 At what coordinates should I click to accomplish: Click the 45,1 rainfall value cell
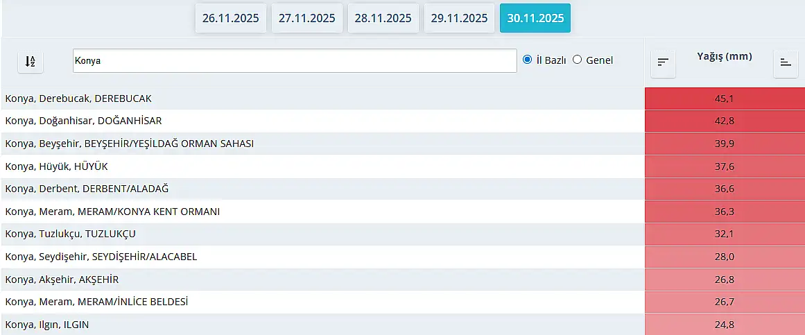[x=724, y=98]
